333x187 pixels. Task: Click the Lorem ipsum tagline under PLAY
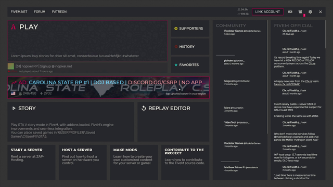click(x=75, y=56)
